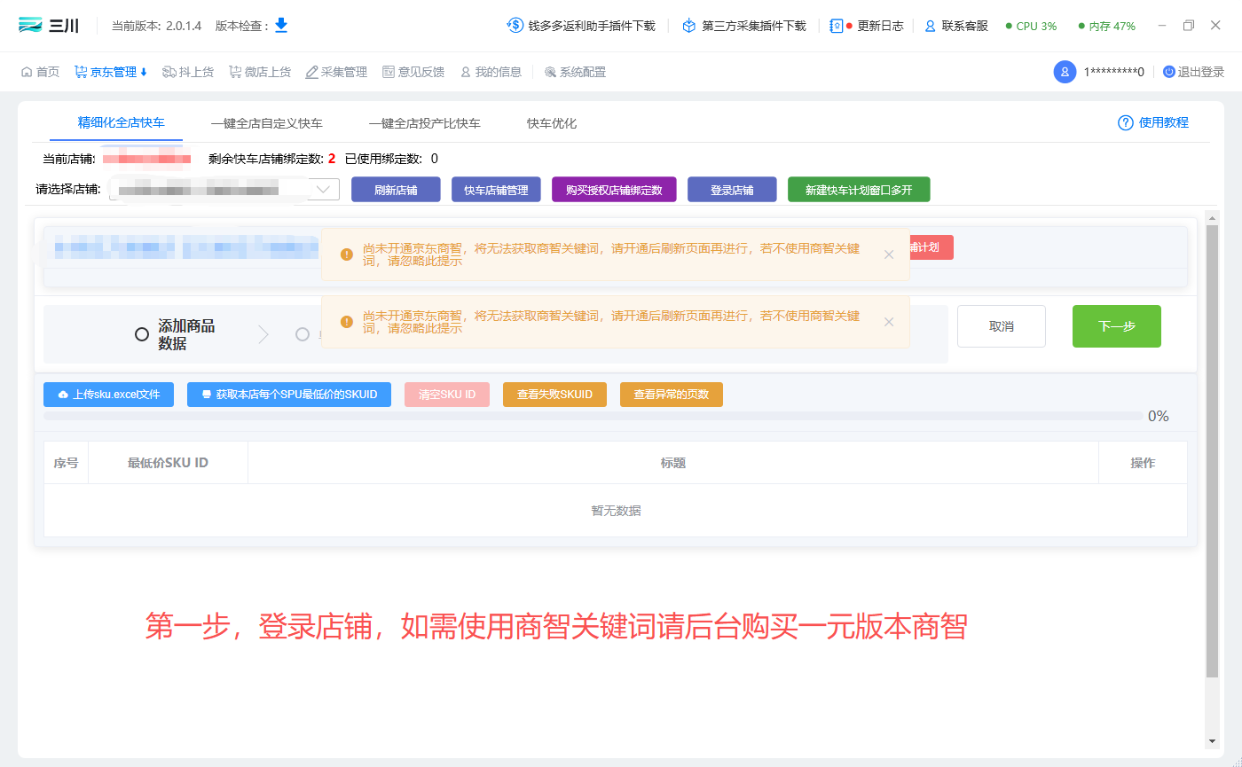The image size is (1242, 767).
Task: Click the CPU 3% status indicator
Action: pyautogui.click(x=1031, y=26)
